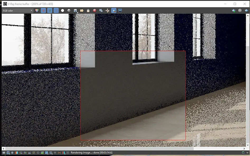This screenshot has width=250, height=156.
Task: Toggle the blue channel B button
Action: (56, 11)
